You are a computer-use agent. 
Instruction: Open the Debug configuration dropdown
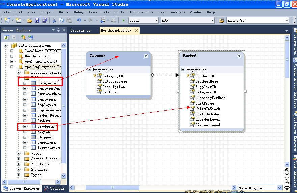pyautogui.click(x=157, y=20)
